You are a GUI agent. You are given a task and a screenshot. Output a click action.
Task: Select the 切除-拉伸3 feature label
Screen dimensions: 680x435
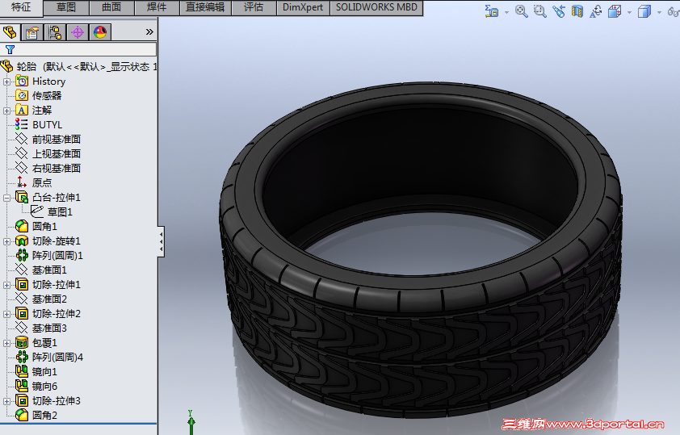point(57,401)
